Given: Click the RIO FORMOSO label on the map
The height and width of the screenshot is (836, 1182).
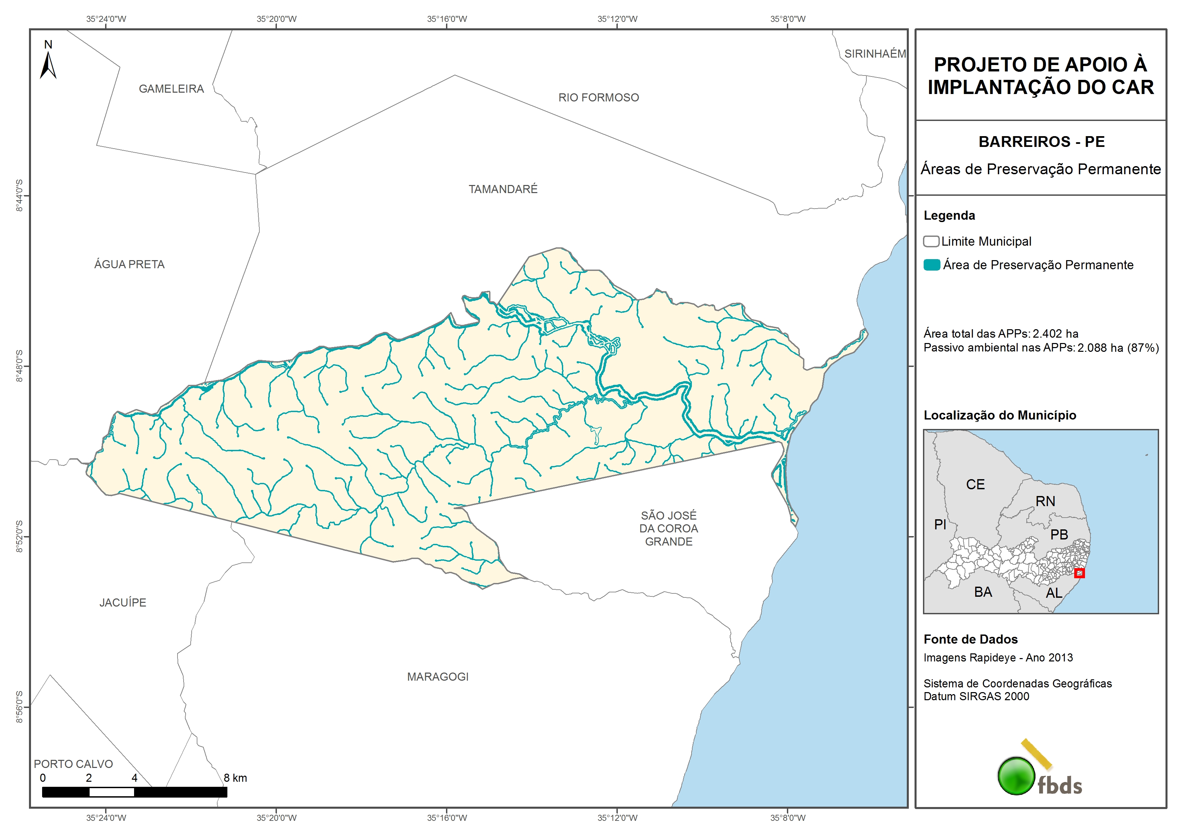Looking at the screenshot, I should (x=598, y=97).
